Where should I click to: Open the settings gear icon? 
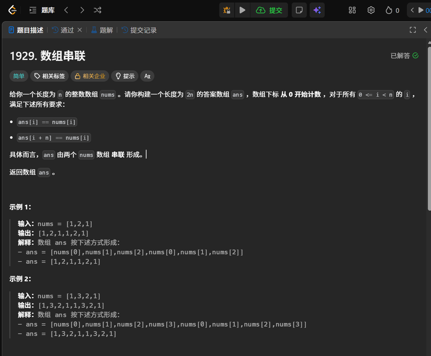tap(371, 10)
